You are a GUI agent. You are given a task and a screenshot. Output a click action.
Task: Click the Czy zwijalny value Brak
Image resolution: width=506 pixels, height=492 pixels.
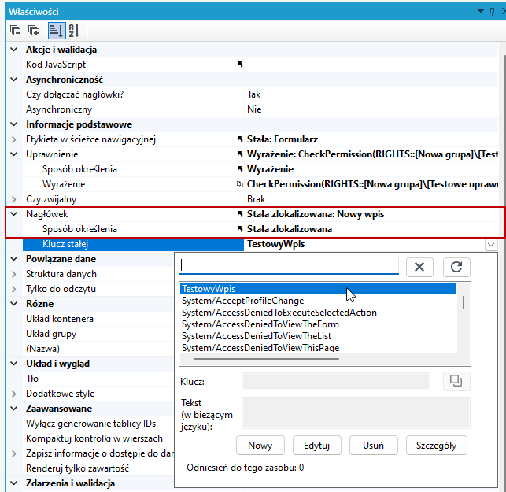tap(257, 199)
